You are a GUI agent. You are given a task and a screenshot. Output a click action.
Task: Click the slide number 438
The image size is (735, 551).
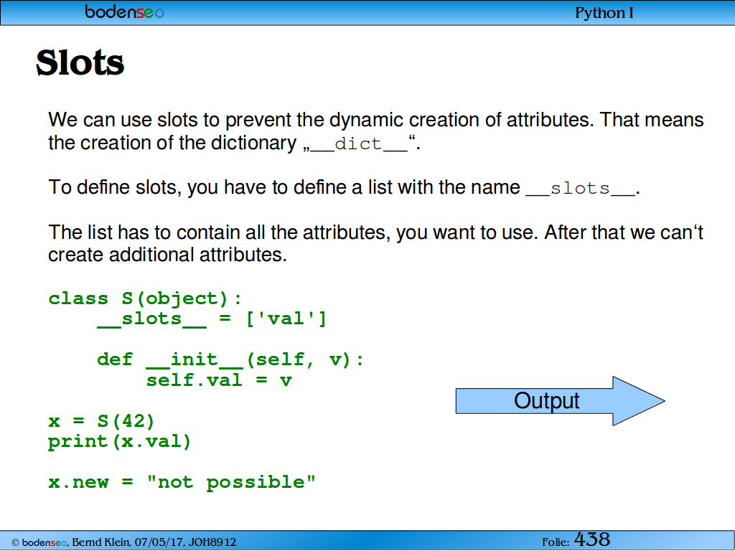tap(592, 540)
